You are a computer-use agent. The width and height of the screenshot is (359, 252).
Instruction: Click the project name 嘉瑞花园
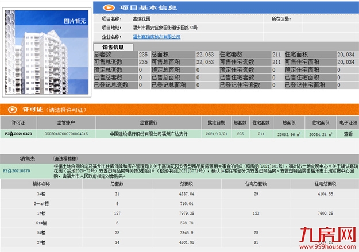[142, 19]
